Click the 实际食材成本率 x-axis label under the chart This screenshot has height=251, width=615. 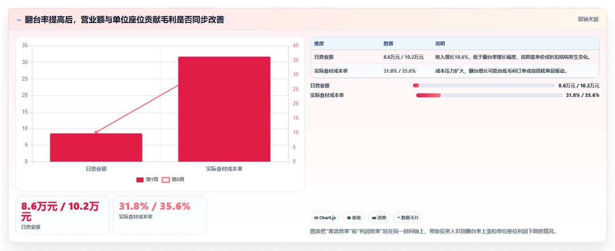pos(224,169)
